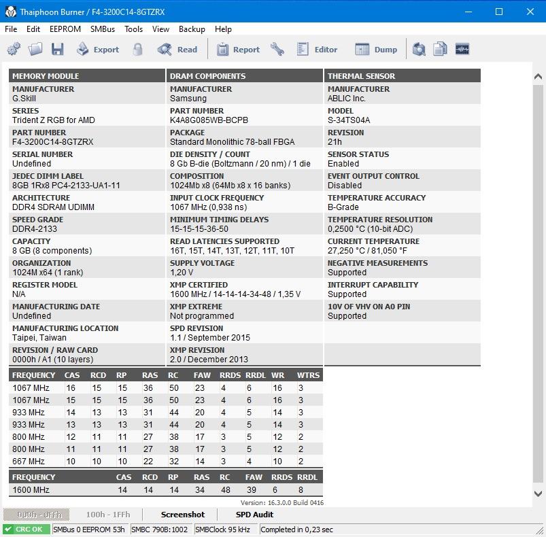This screenshot has height=537, width=546.
Task: Click the scrollbar up arrow
Action: click(538, 77)
